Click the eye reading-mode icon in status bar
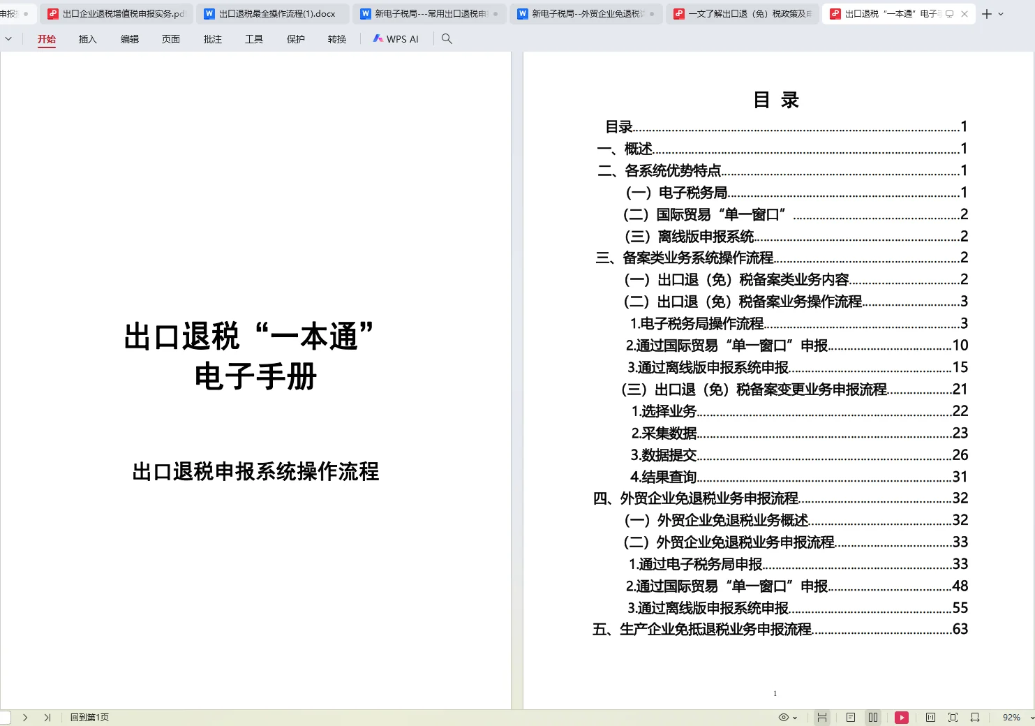The image size is (1035, 726). pos(783,717)
